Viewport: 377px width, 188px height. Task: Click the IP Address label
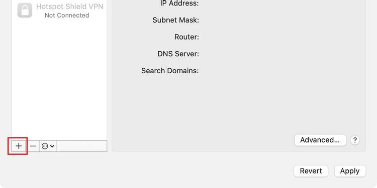pos(179,4)
